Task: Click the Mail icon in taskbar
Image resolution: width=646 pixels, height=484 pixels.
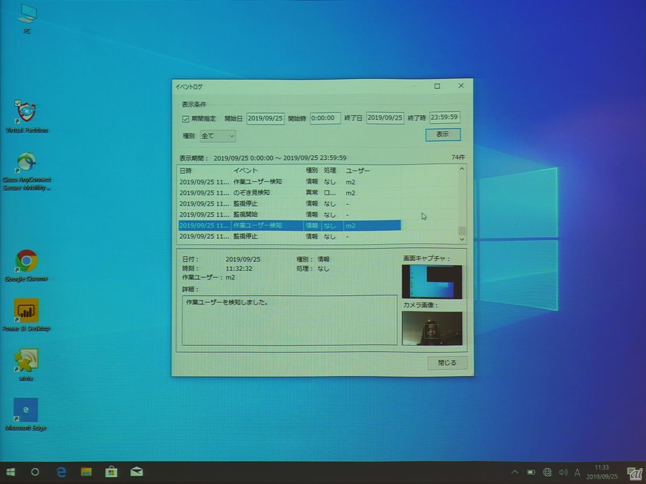Action: [x=136, y=472]
